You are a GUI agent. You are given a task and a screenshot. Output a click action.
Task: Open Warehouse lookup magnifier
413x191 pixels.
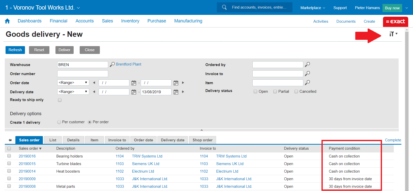point(112,65)
